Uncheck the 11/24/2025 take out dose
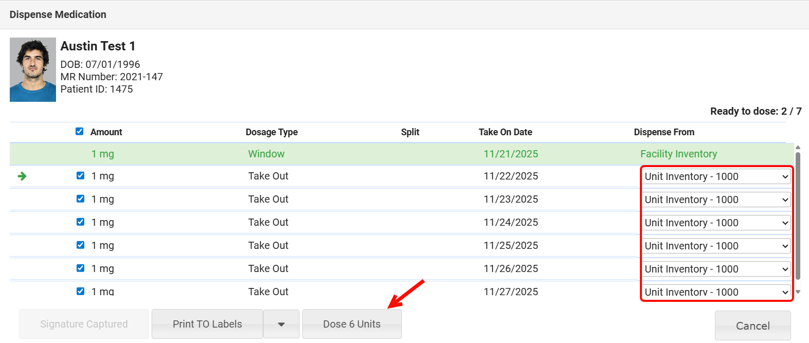 click(x=81, y=222)
